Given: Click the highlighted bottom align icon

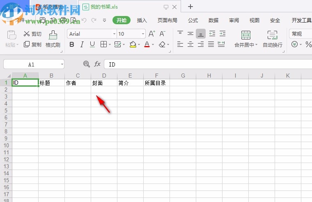Looking at the screenshot, I should 201,34.
